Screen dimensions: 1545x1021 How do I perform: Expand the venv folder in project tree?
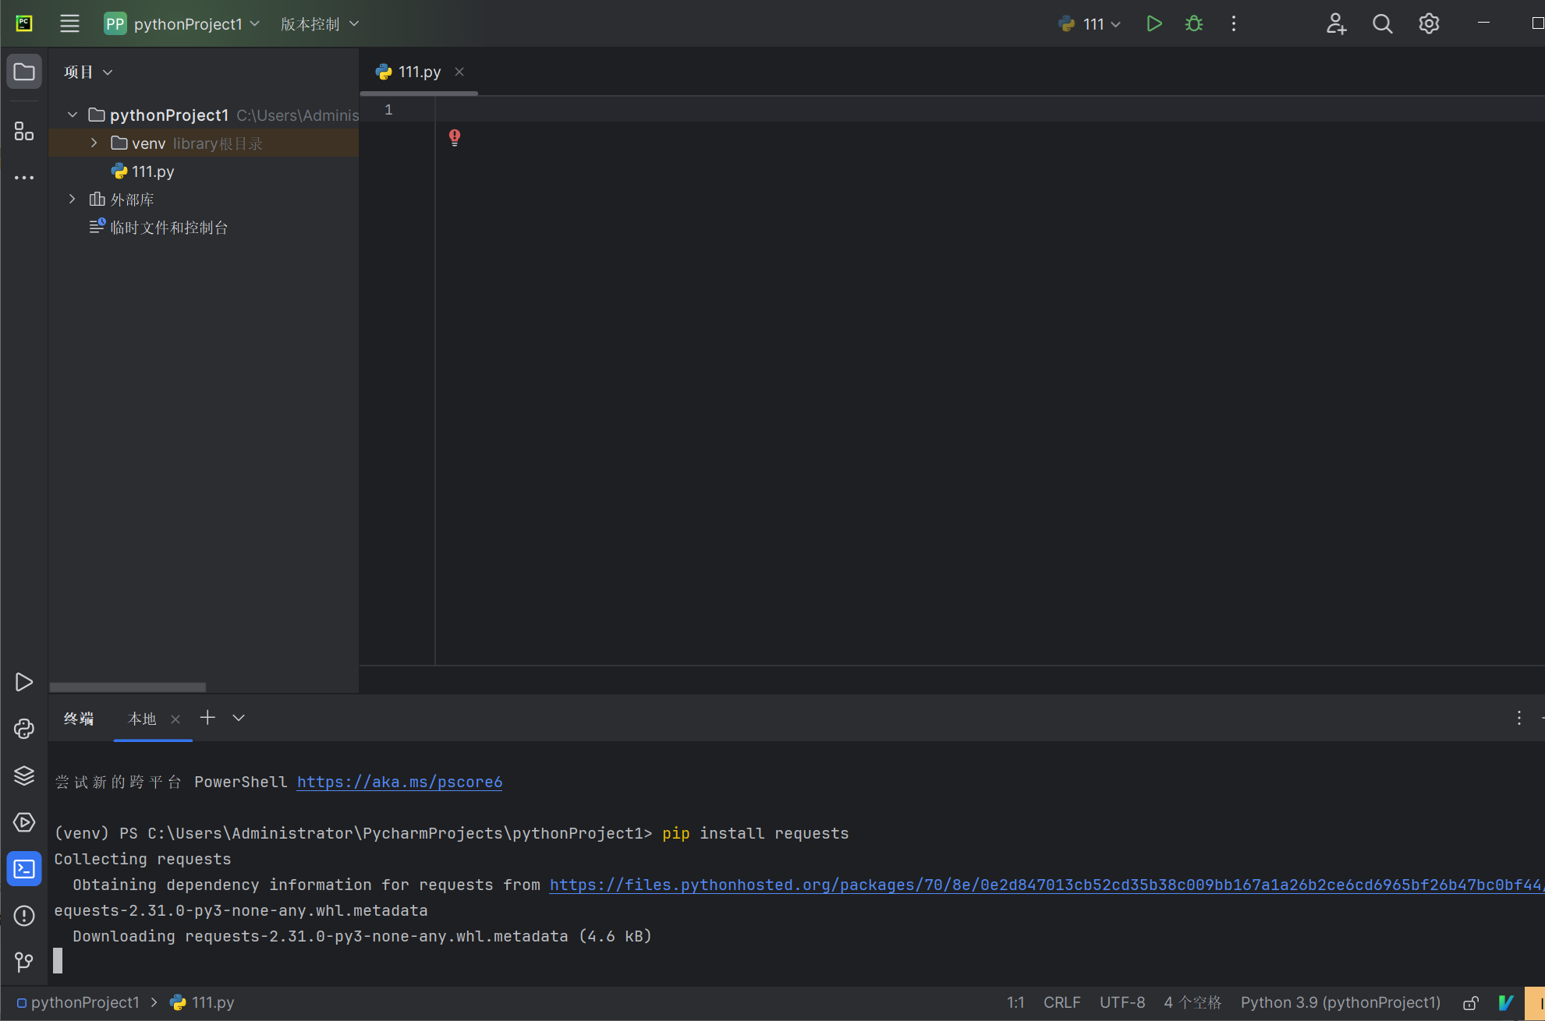94,143
